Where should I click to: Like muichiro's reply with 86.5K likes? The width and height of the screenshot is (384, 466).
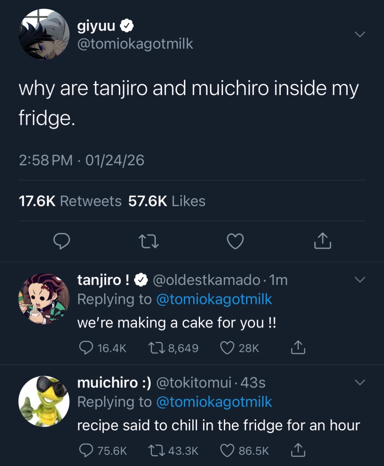(x=244, y=451)
